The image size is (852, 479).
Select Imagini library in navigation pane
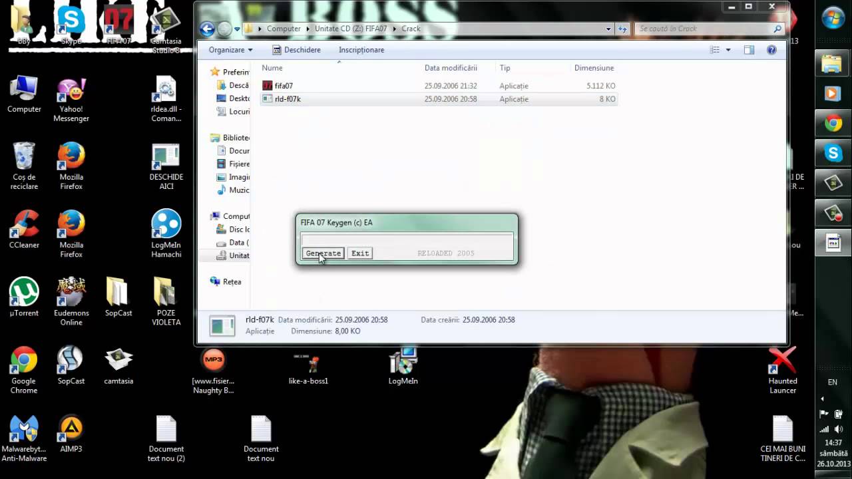click(x=233, y=177)
